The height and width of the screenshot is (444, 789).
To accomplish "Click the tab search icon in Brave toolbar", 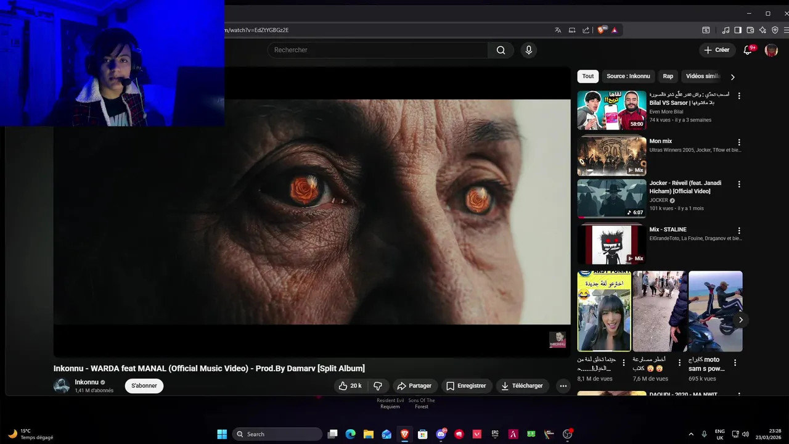I will coord(706,30).
